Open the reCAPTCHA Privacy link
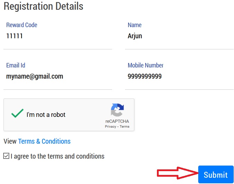 coord(110,127)
